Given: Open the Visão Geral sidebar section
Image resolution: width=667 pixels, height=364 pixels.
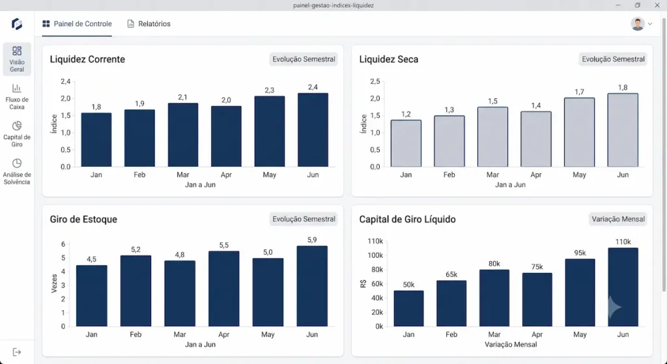Looking at the screenshot, I should [17, 59].
